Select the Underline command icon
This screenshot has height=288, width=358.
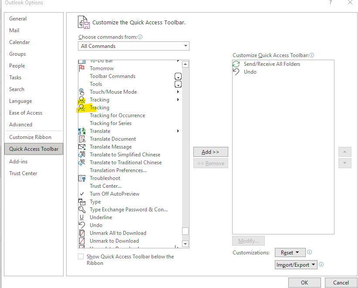click(x=83, y=217)
